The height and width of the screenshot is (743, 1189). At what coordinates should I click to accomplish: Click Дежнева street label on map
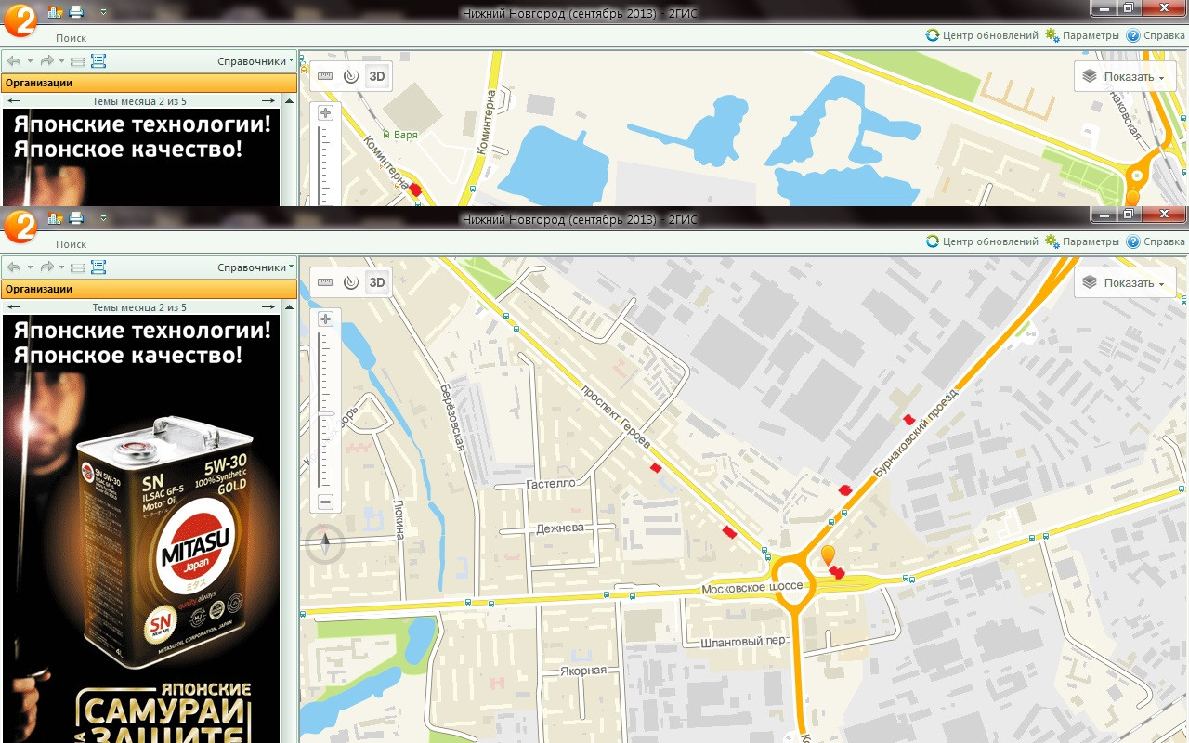559,528
